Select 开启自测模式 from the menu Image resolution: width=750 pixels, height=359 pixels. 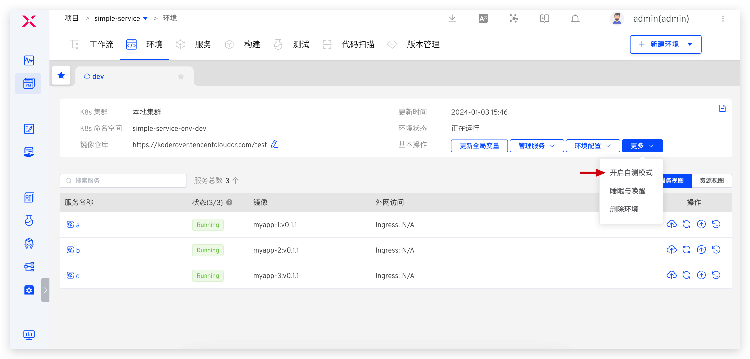coord(631,173)
